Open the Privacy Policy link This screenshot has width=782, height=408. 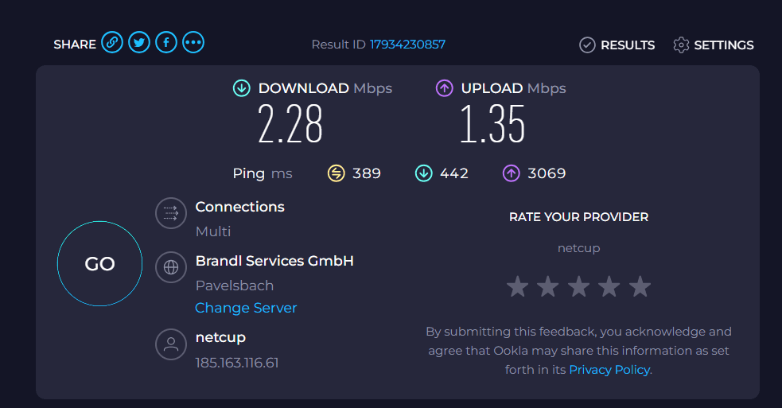click(609, 370)
